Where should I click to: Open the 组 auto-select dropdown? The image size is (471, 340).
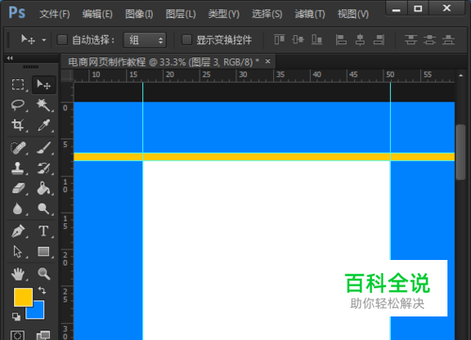[x=145, y=40]
